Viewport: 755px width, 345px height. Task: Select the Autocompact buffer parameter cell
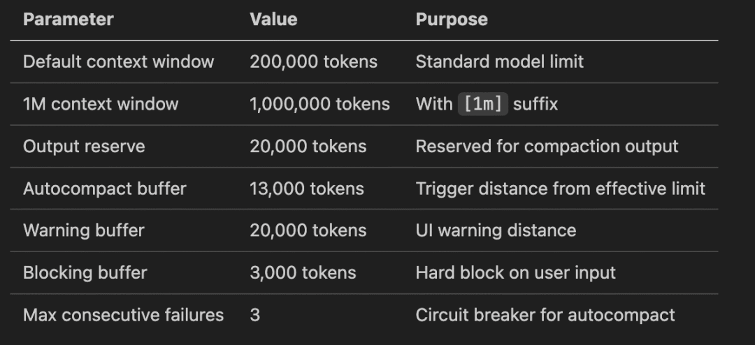104,189
